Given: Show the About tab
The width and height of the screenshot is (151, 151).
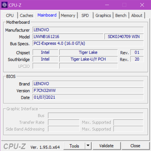Looking at the screenshot, I should point(137,16).
